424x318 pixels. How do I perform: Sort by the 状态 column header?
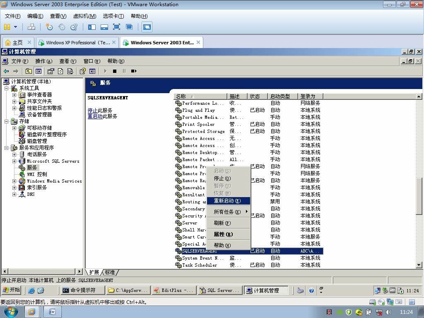(x=257, y=96)
